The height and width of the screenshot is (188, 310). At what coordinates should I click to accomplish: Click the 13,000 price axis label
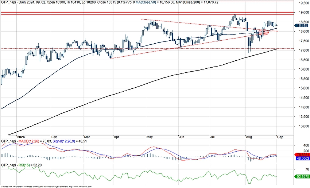pos(302,126)
